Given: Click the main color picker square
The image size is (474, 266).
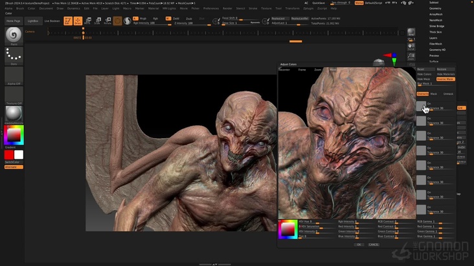Looking at the screenshot, I should click(14, 135).
